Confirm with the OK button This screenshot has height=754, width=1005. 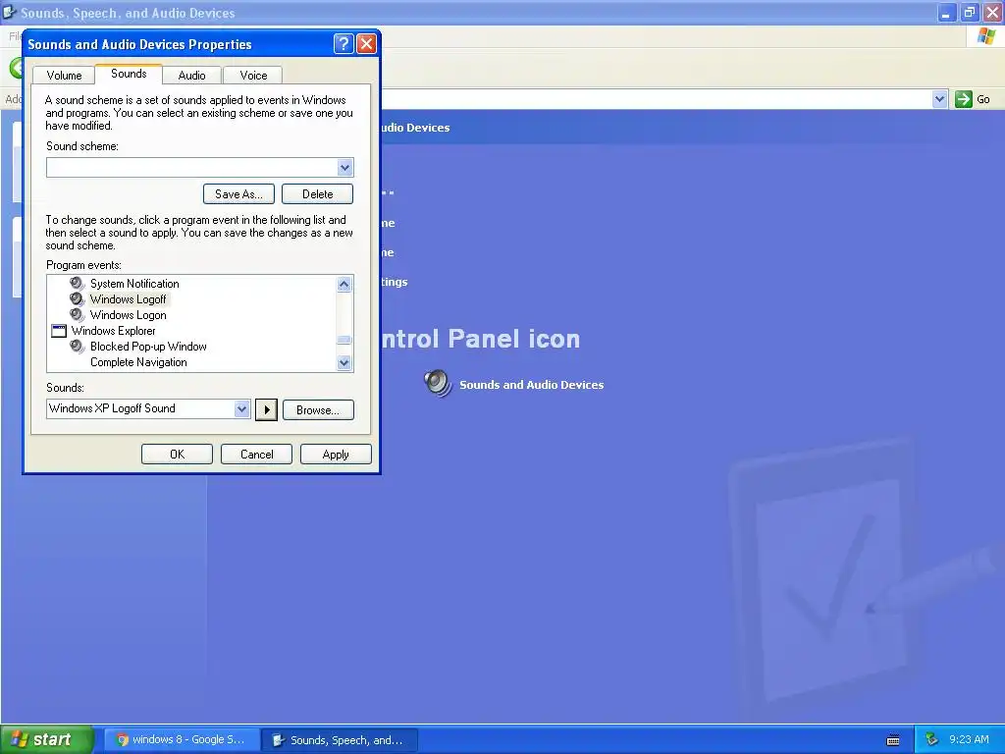177,454
